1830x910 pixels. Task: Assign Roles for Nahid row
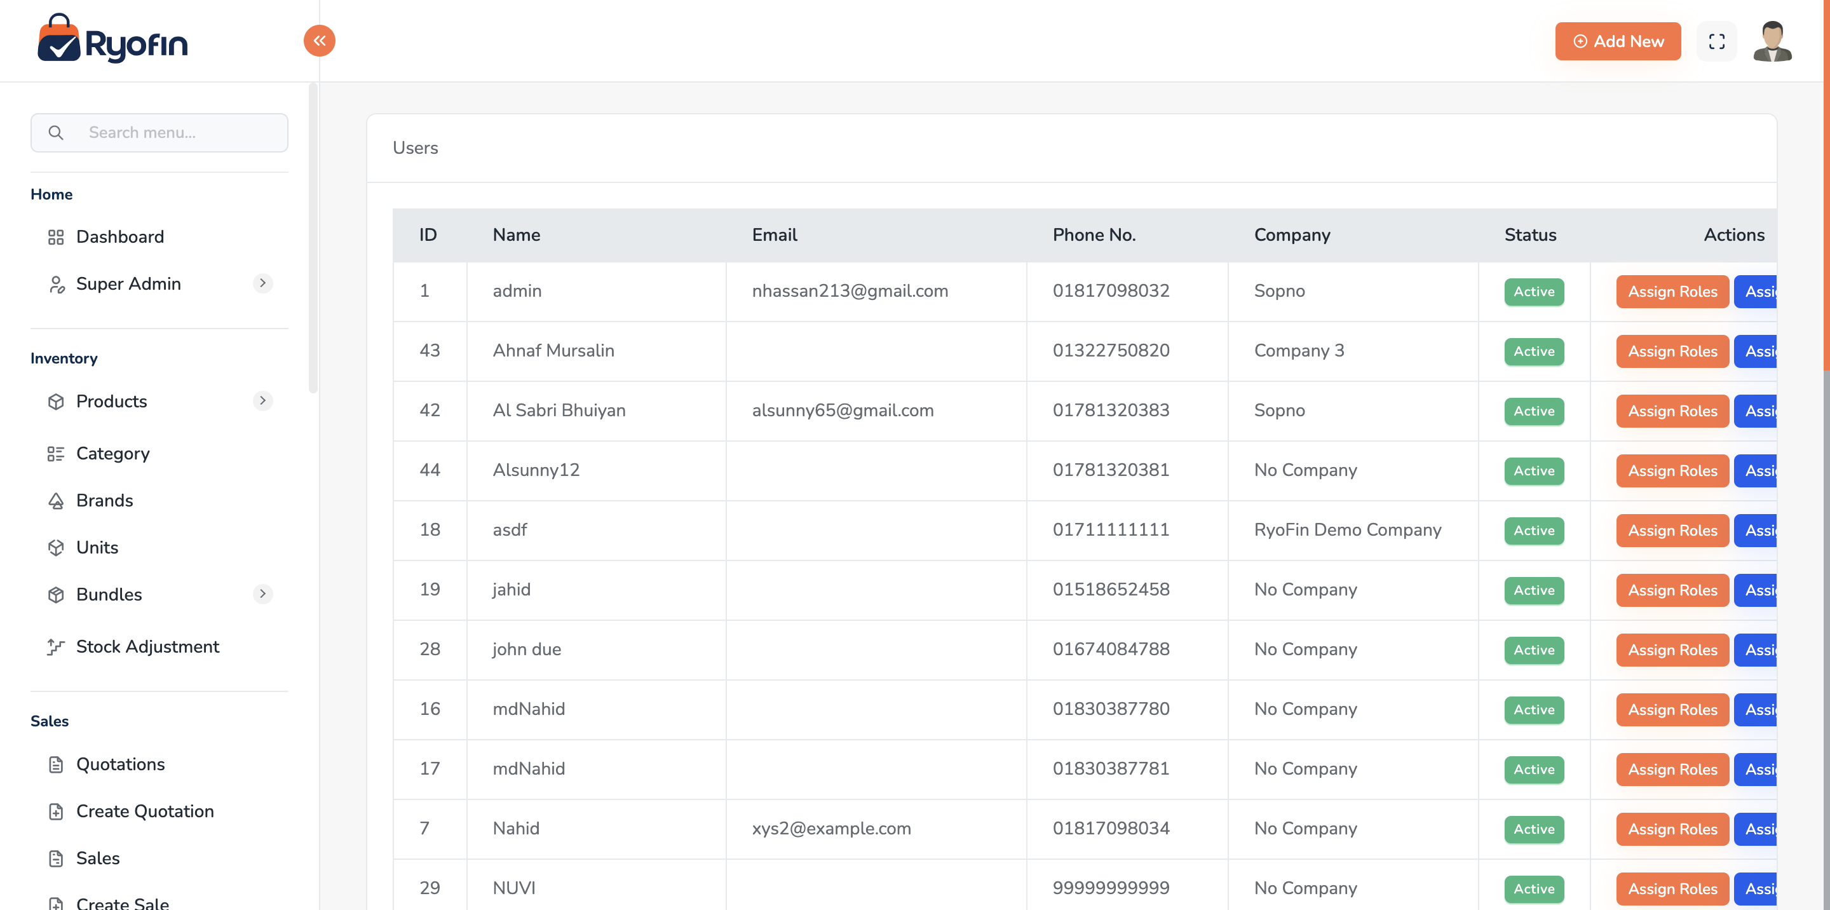coord(1672,829)
